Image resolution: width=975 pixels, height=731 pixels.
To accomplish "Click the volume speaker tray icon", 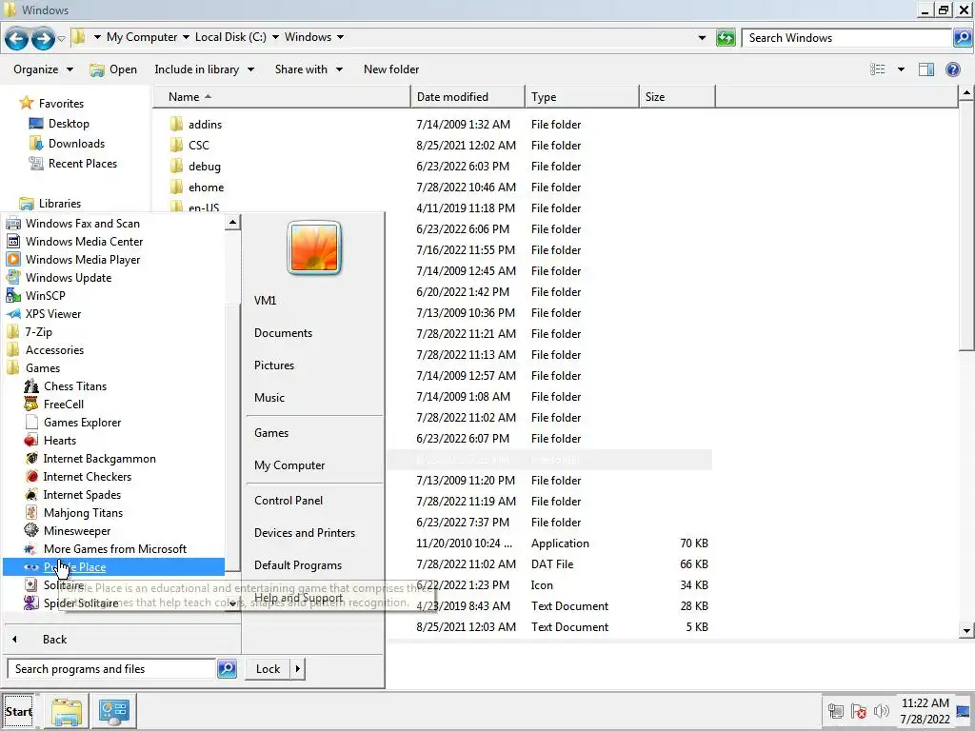I will pos(881,710).
